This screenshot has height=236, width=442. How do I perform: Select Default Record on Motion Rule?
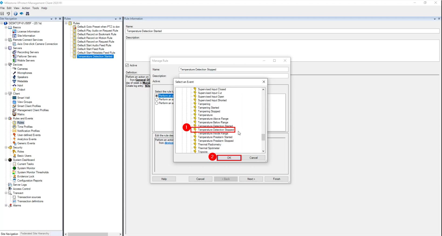coord(95,38)
